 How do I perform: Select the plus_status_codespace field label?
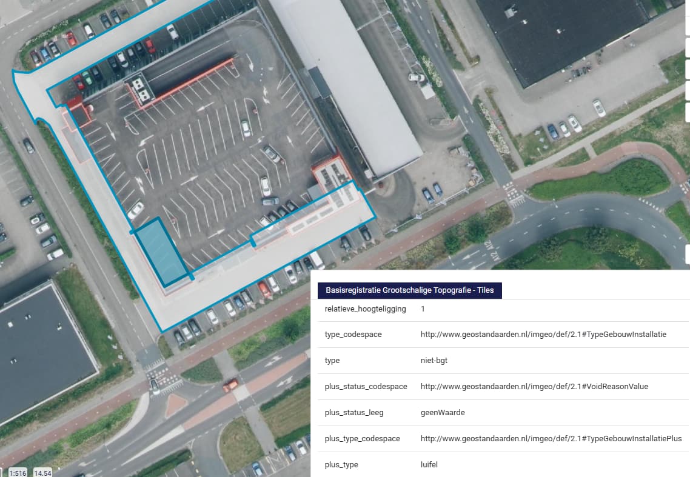point(366,386)
